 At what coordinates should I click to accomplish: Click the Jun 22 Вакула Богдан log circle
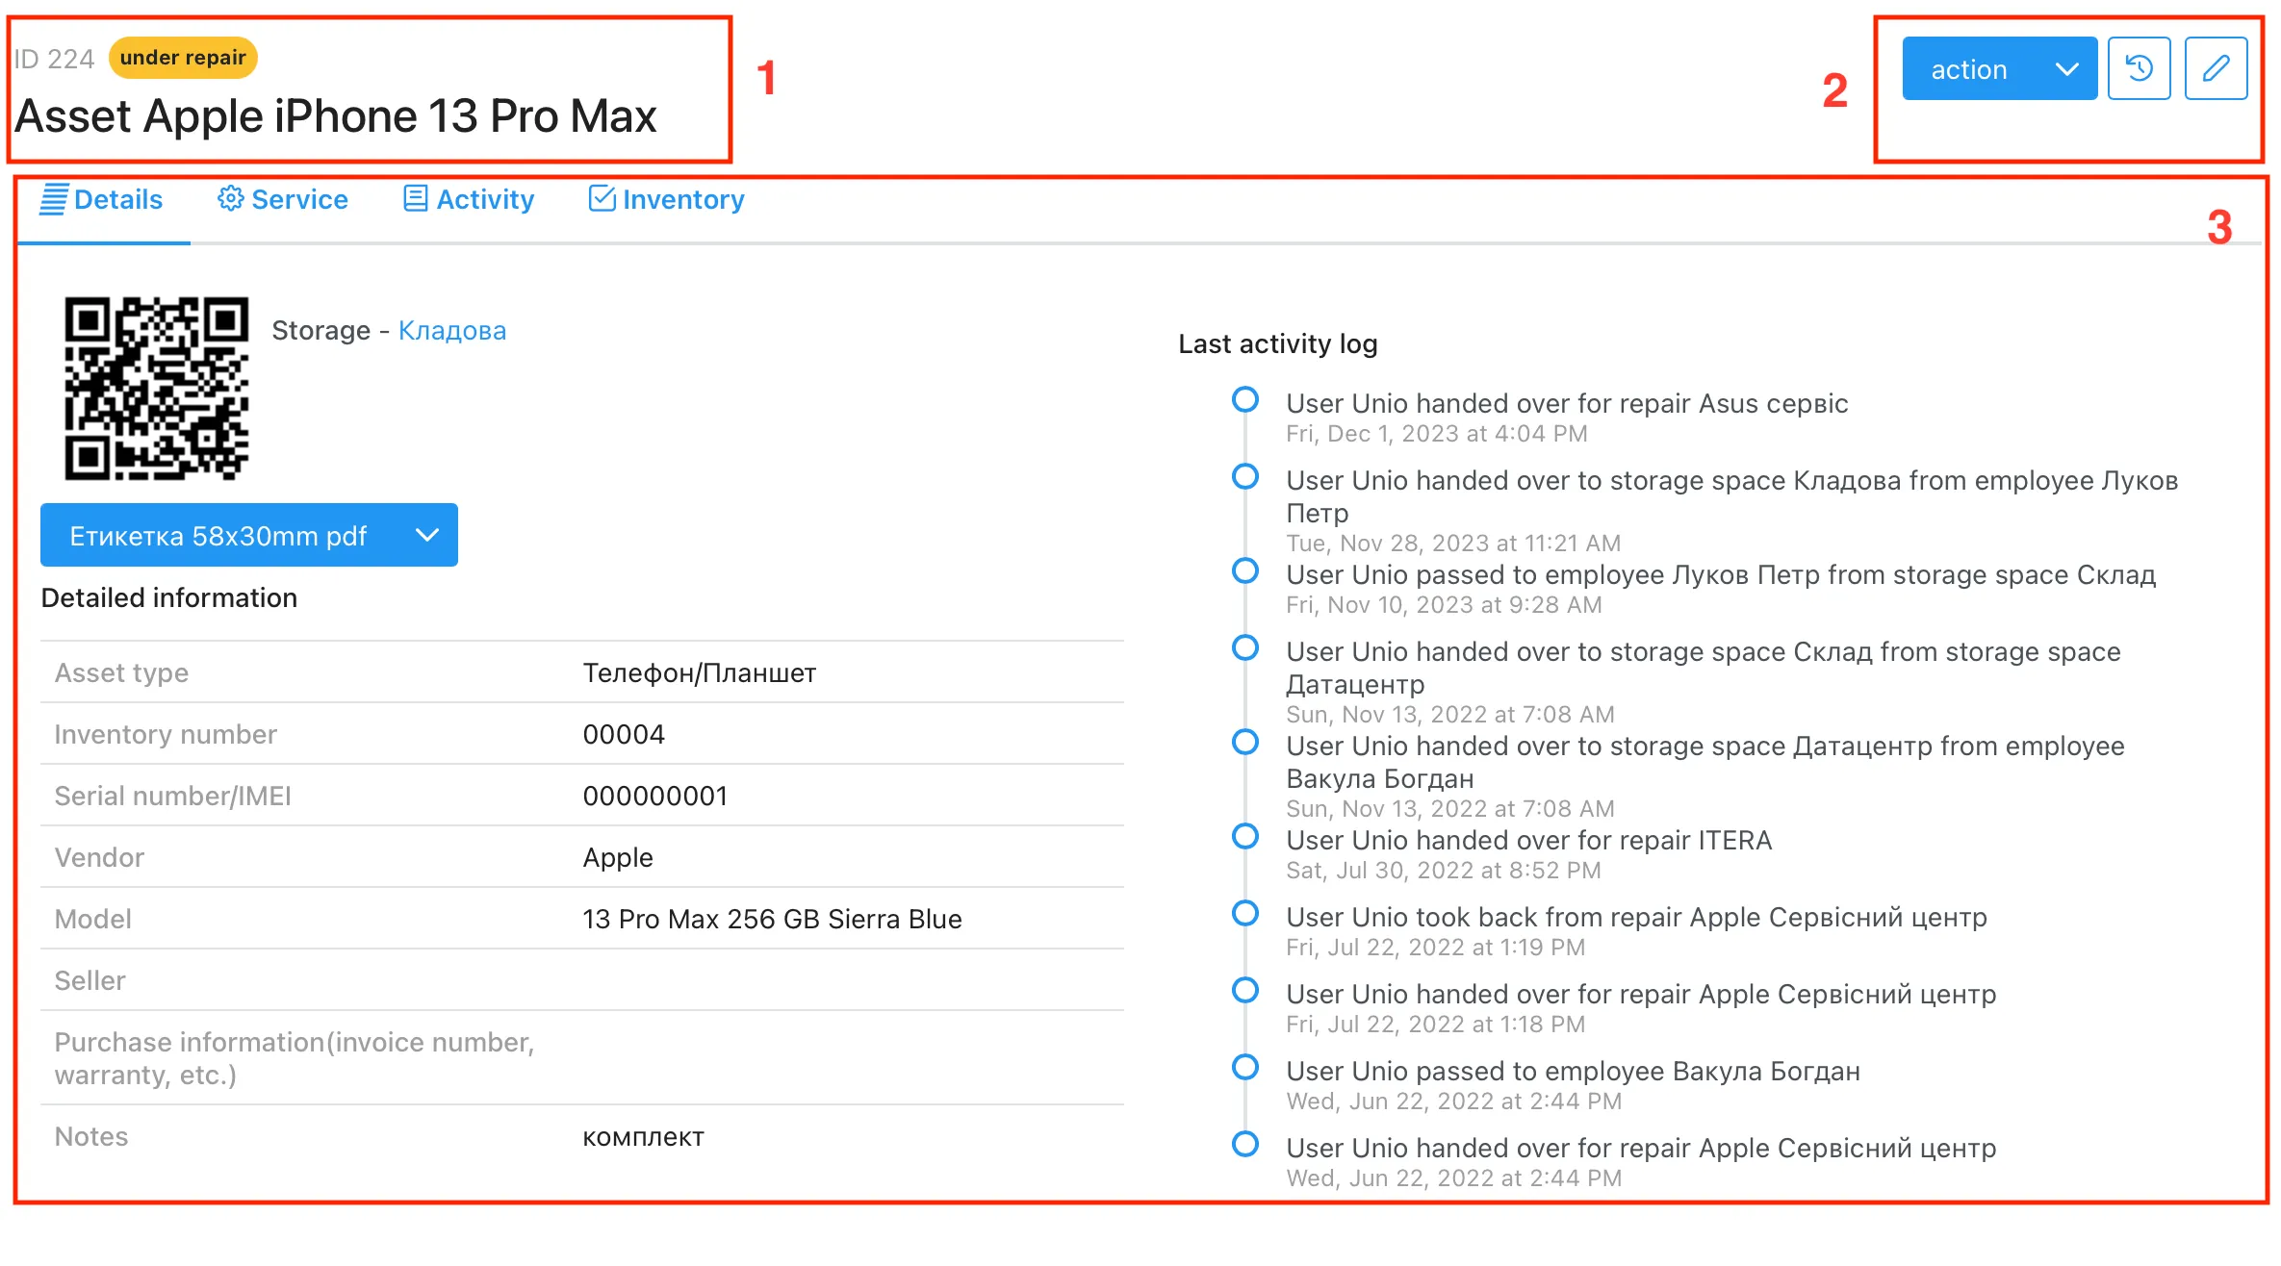[x=1244, y=1067]
